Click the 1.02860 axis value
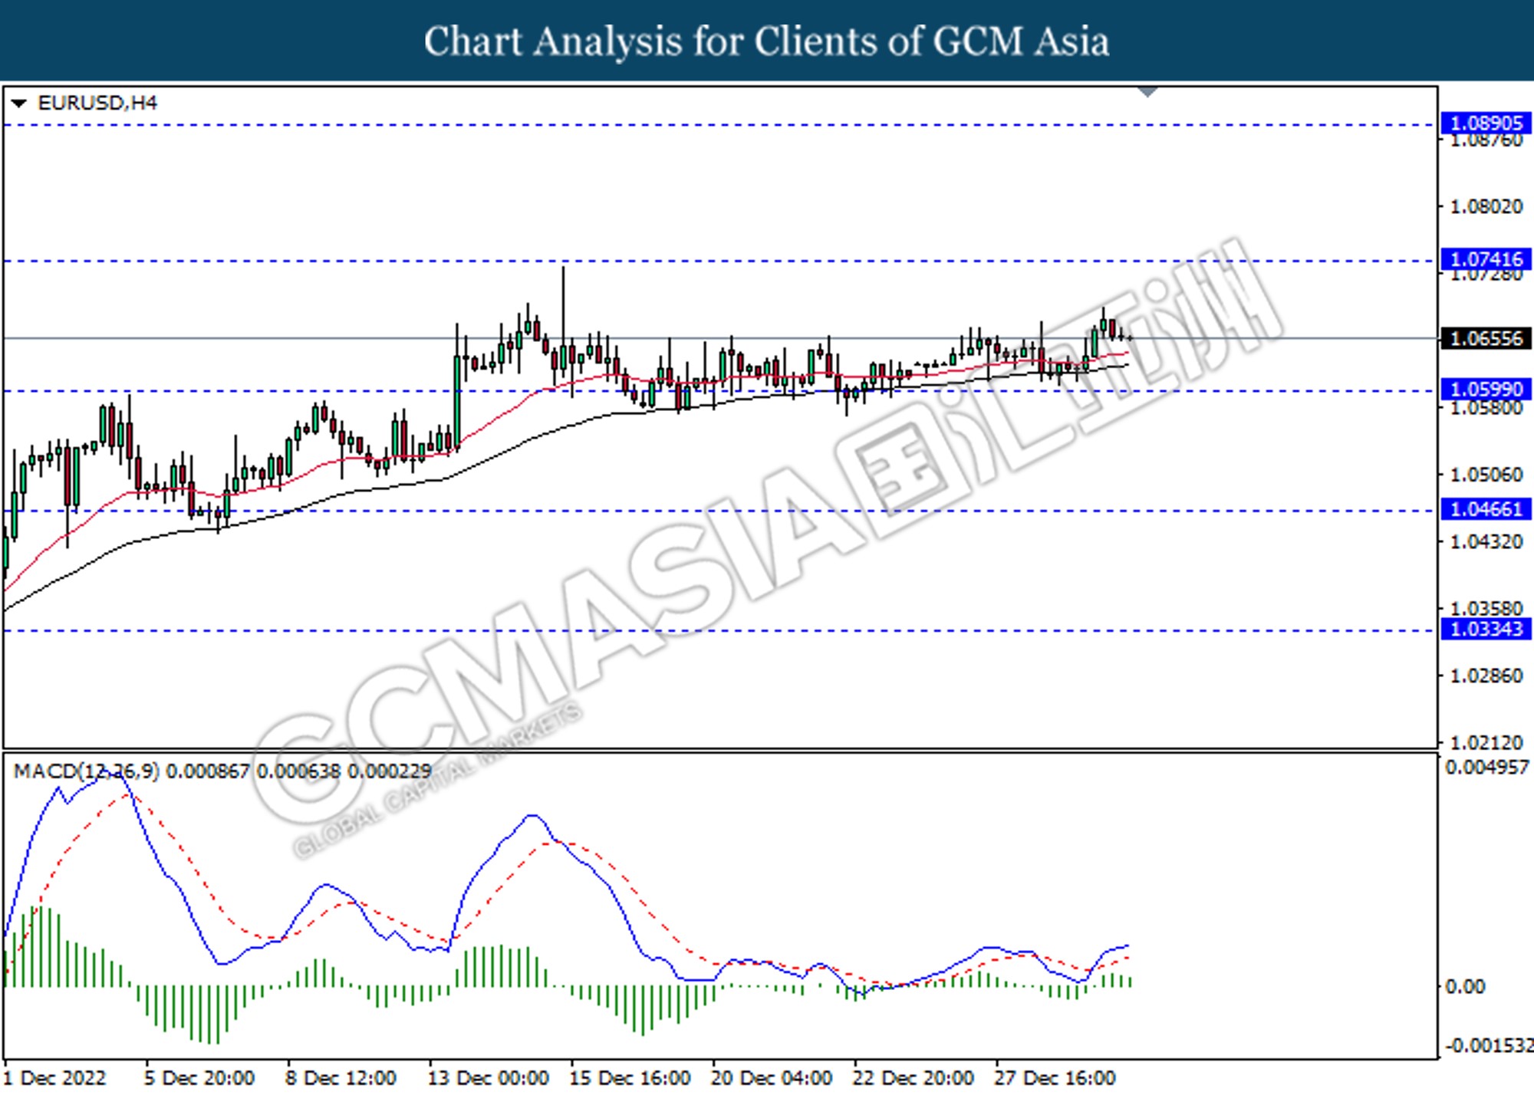 1486,676
